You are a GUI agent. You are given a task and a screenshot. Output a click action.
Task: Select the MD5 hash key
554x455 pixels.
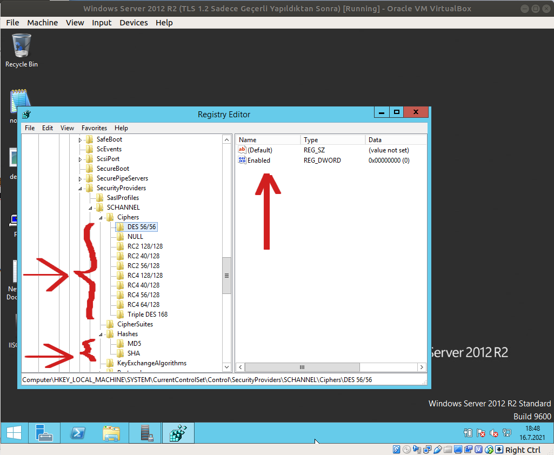[x=134, y=344]
